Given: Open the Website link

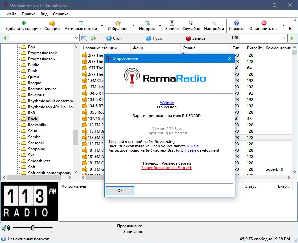Looking at the screenshot, I should (x=167, y=103).
